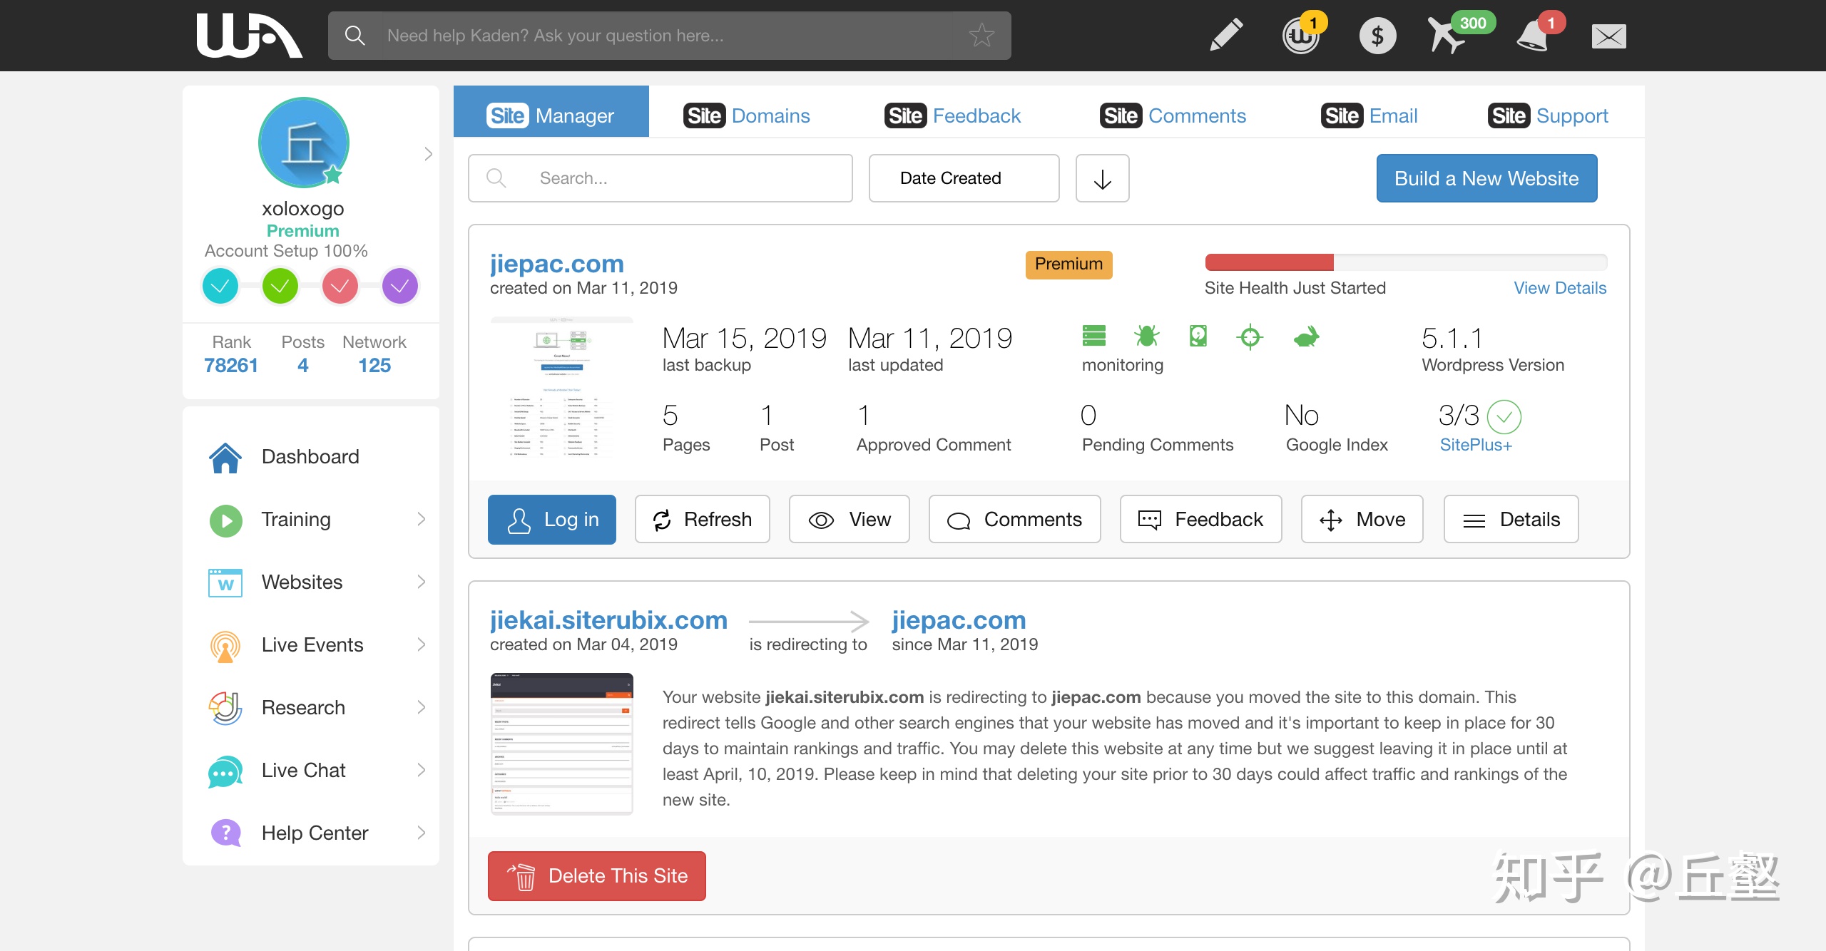Click the bug monitoring icon
1826x951 pixels.
click(x=1146, y=336)
